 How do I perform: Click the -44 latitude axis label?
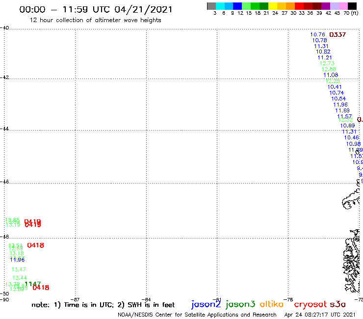[x=4, y=129]
